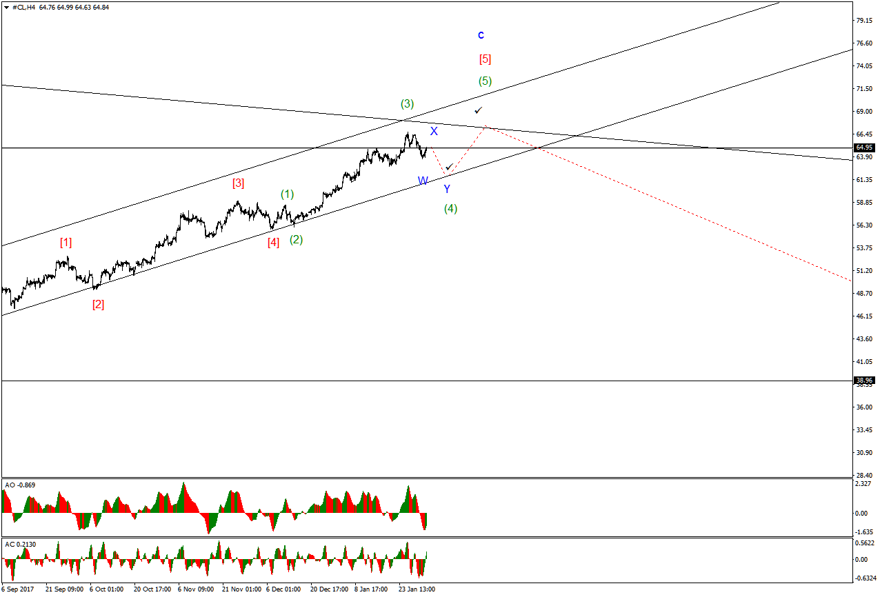Click 33.45 on the price axis

(x=865, y=430)
